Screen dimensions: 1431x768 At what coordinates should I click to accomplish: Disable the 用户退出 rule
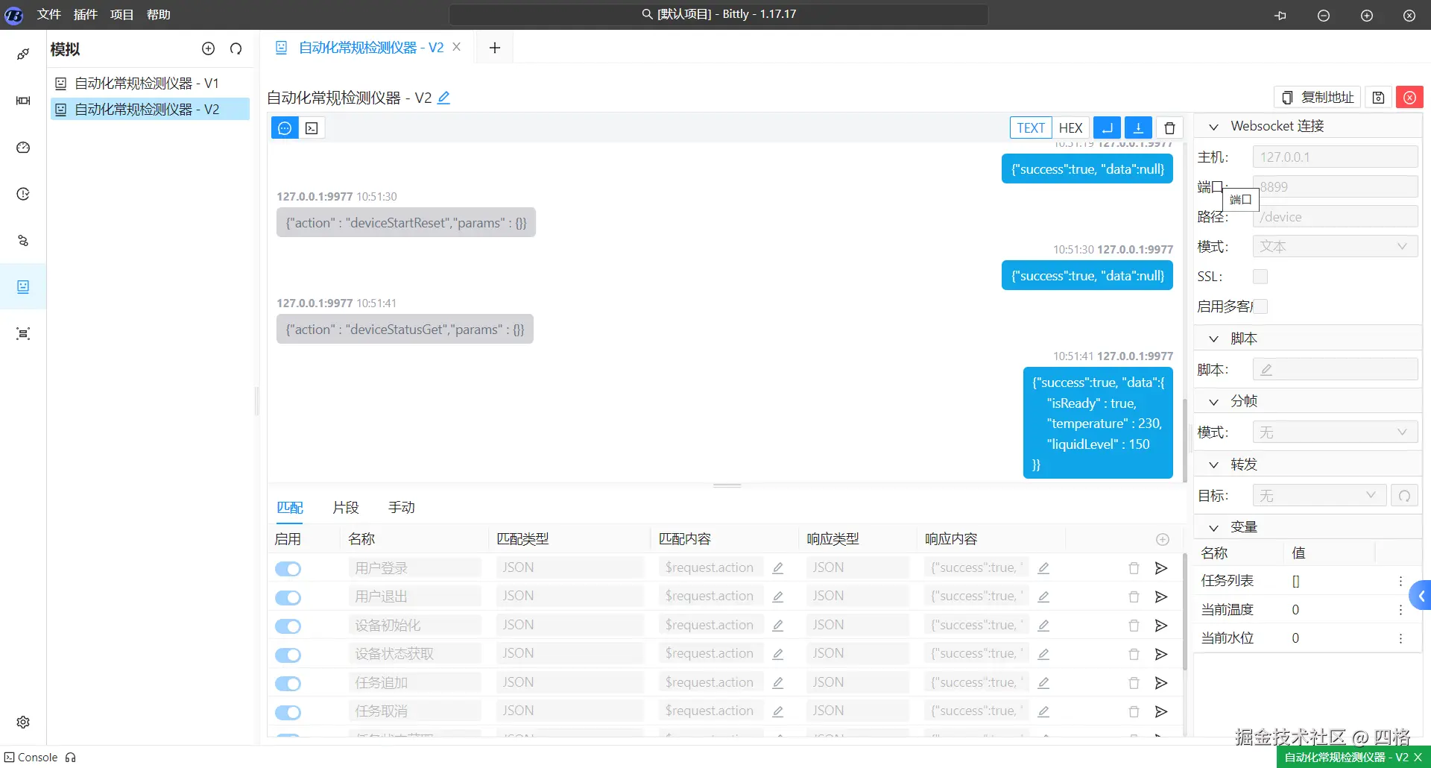[x=288, y=597]
